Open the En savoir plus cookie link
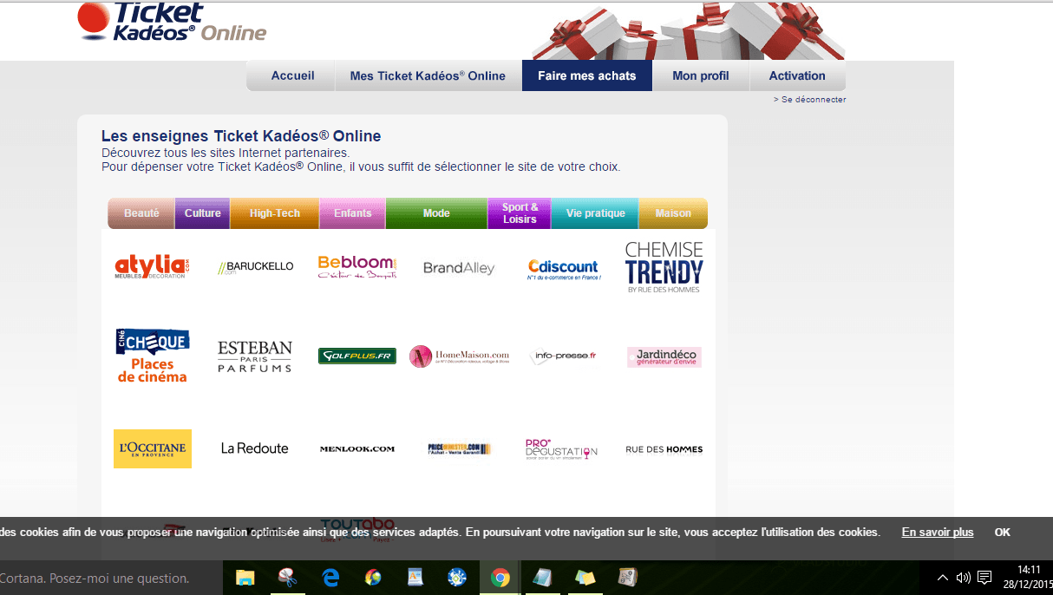This screenshot has width=1053, height=595. coord(937,533)
